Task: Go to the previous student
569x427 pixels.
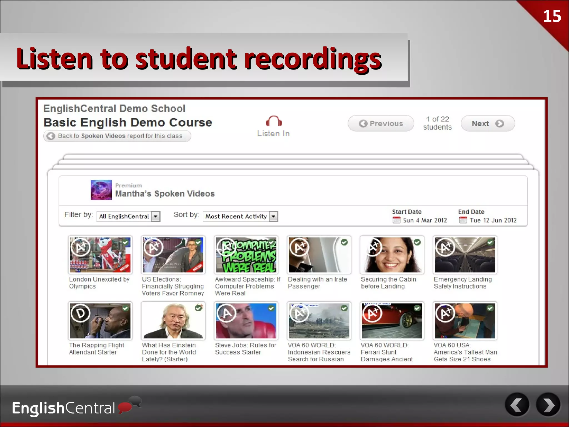Action: tap(381, 123)
